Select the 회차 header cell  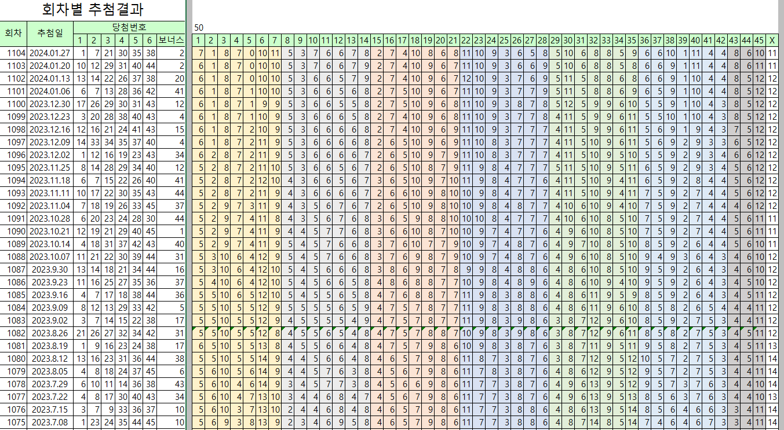(x=13, y=34)
